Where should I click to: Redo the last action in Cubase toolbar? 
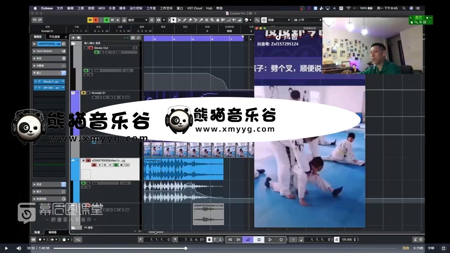(40, 20)
